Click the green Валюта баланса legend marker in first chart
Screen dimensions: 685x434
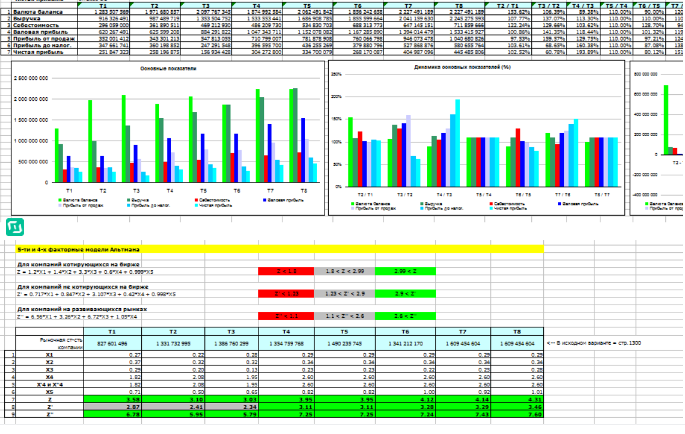(60, 200)
